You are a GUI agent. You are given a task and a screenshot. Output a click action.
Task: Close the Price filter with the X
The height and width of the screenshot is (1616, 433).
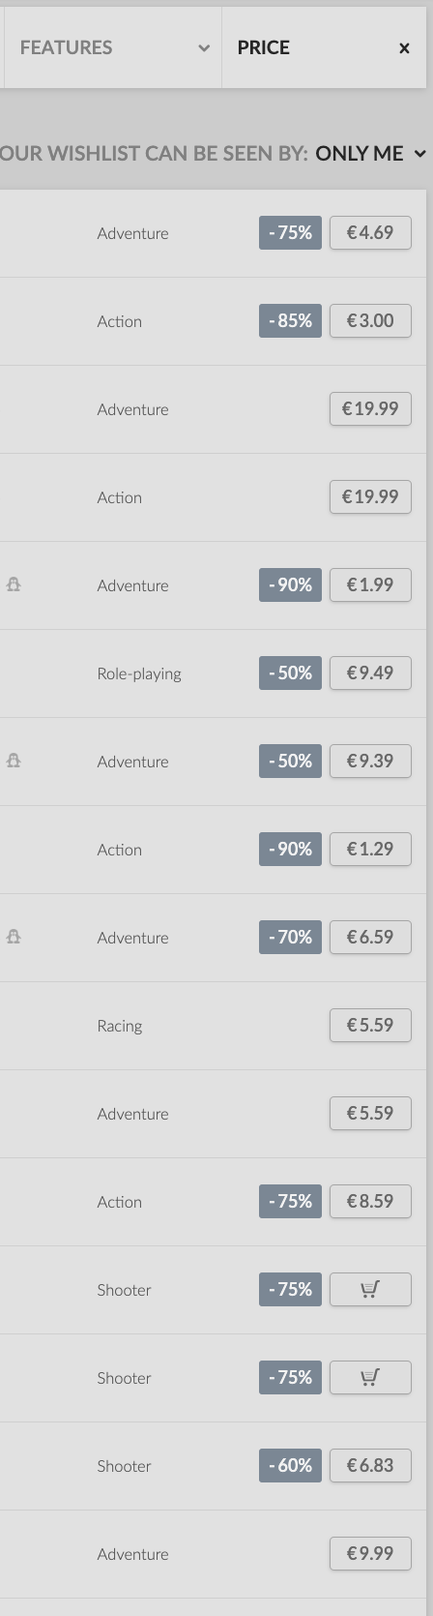point(404,48)
